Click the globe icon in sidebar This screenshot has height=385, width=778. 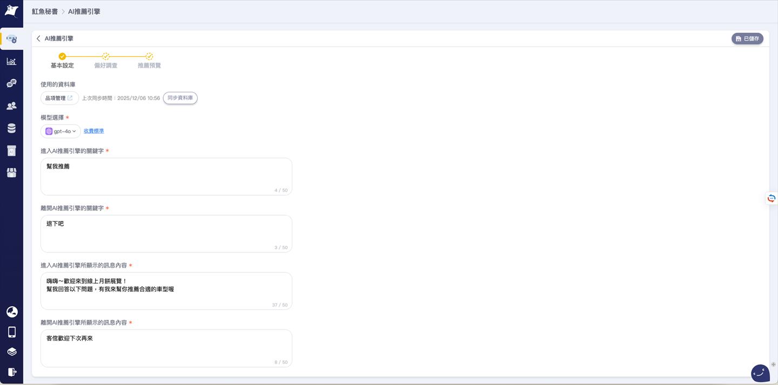pos(11,312)
